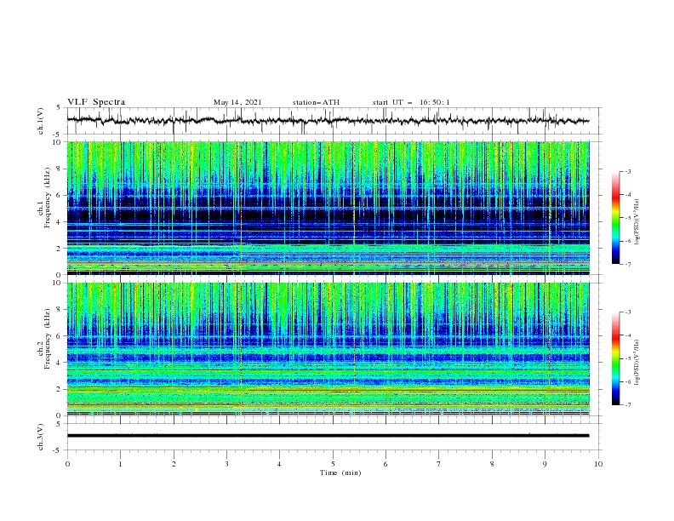The height and width of the screenshot is (521, 674).
Task: Select the date text "May 14, 2021"
Action: [237, 102]
